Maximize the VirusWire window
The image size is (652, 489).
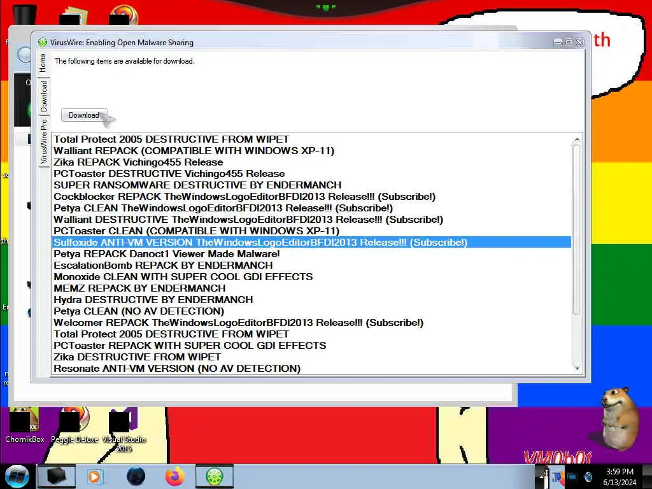click(x=569, y=43)
